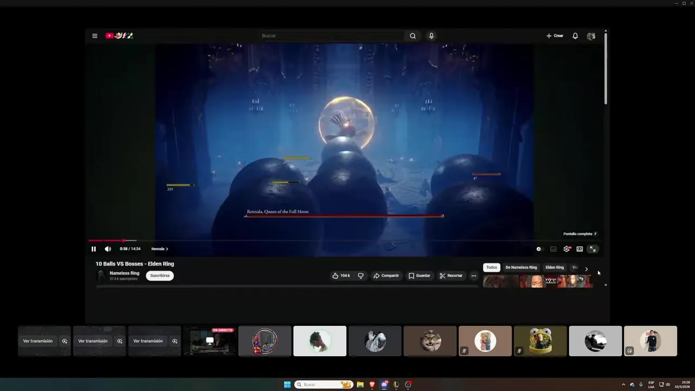695x391 pixels.
Task: Select the De Nameless Ring chip
Action: [x=521, y=267]
